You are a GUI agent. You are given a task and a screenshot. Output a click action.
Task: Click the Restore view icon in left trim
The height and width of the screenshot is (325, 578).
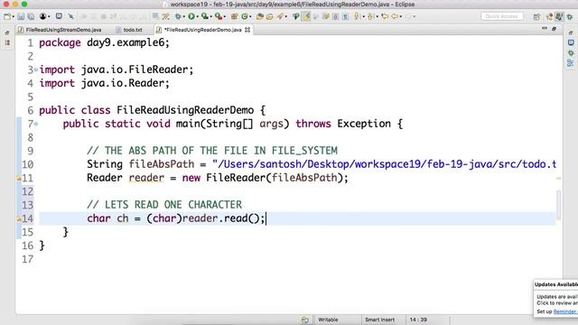coord(7,33)
